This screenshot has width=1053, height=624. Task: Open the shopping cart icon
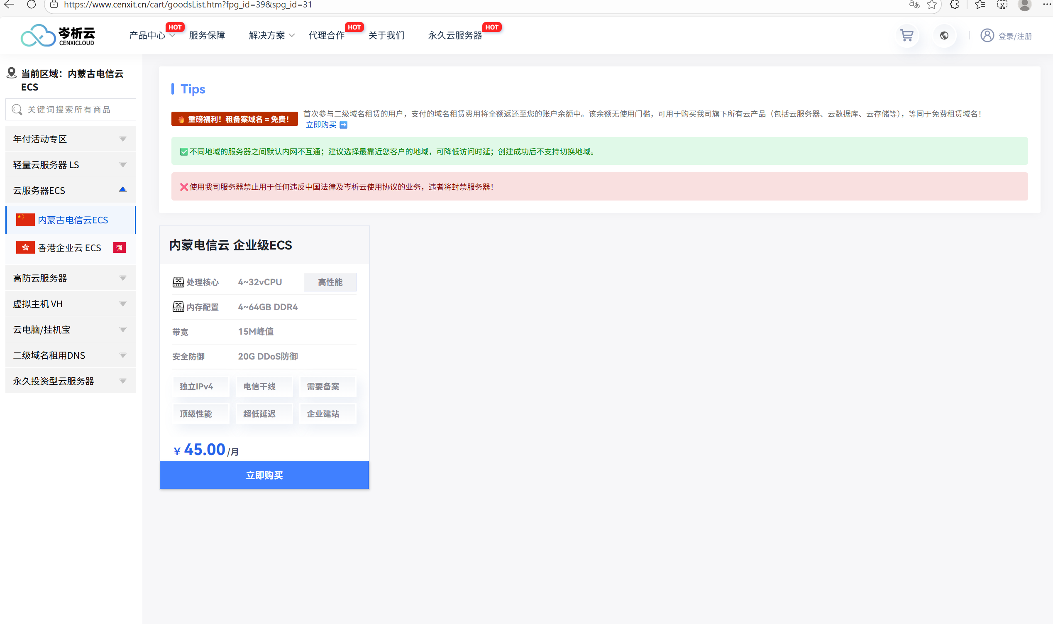pyautogui.click(x=907, y=36)
